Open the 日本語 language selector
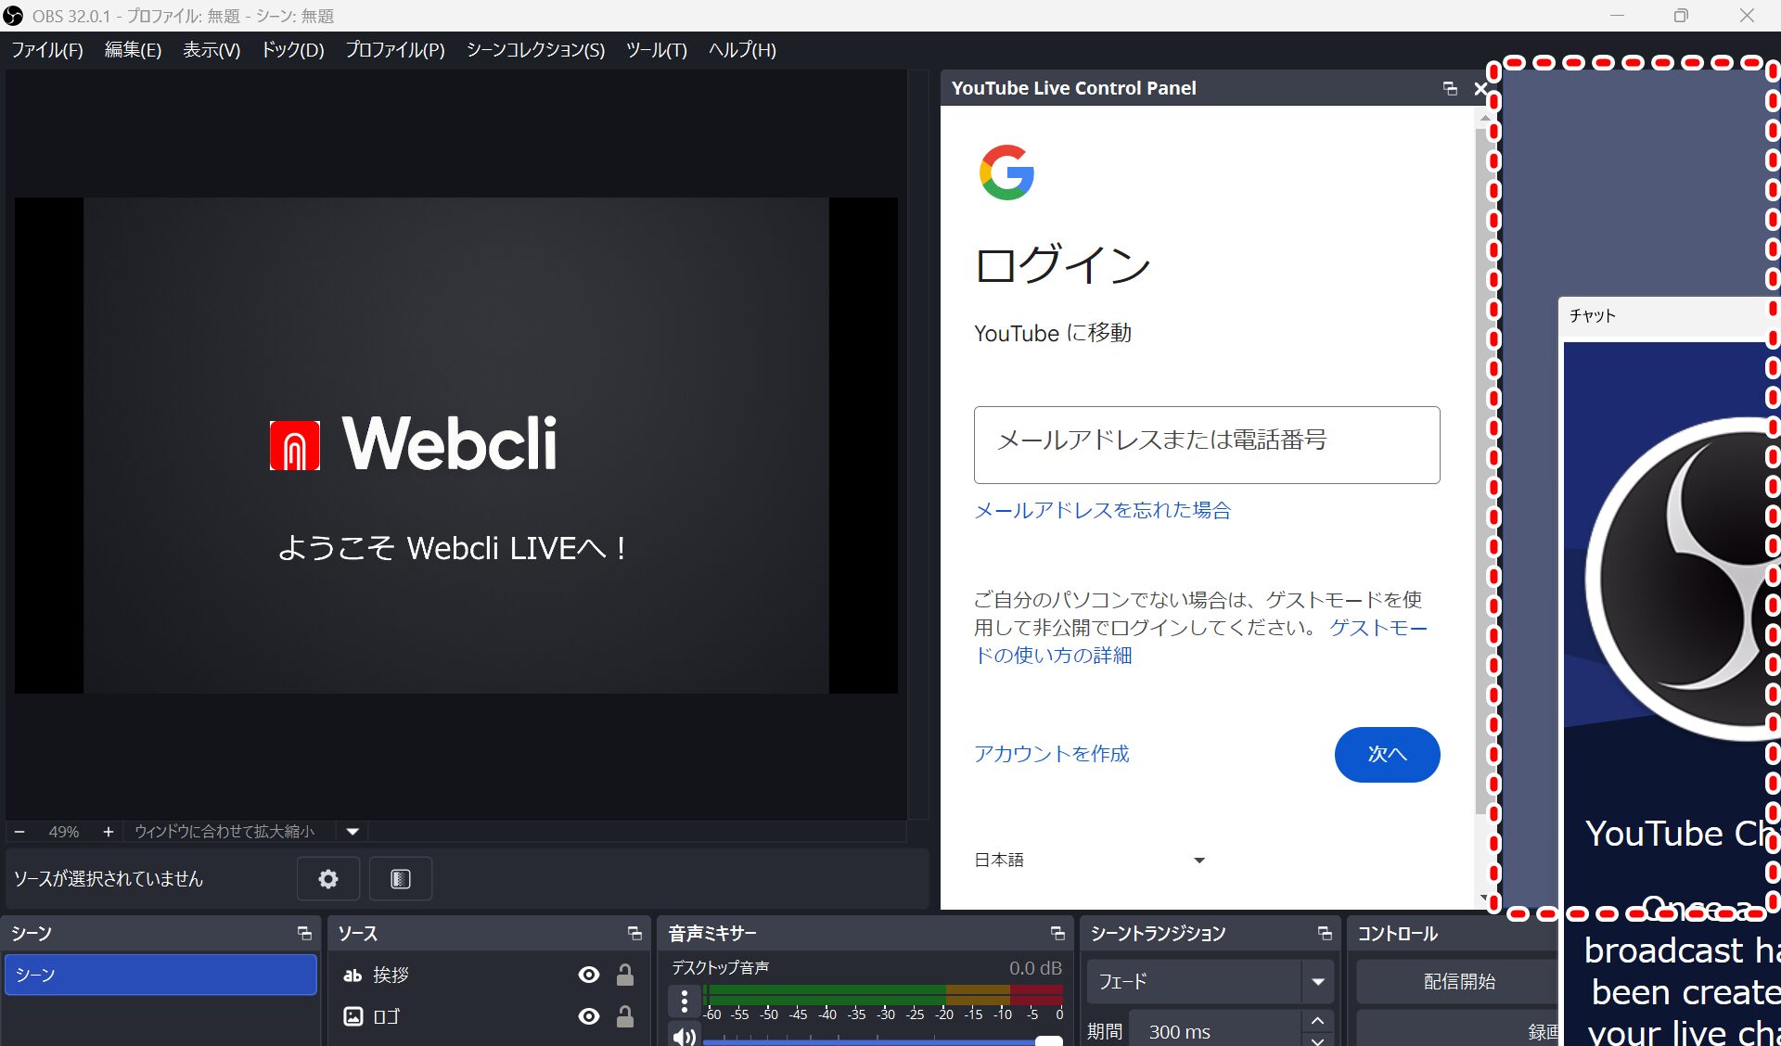1781x1046 pixels. click(1090, 861)
